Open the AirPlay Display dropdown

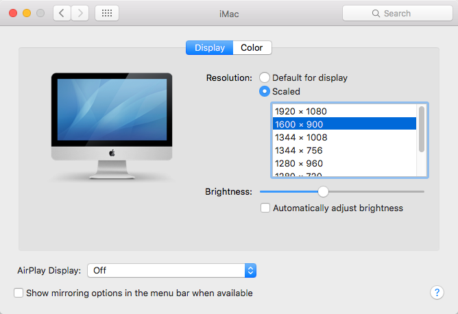click(171, 271)
